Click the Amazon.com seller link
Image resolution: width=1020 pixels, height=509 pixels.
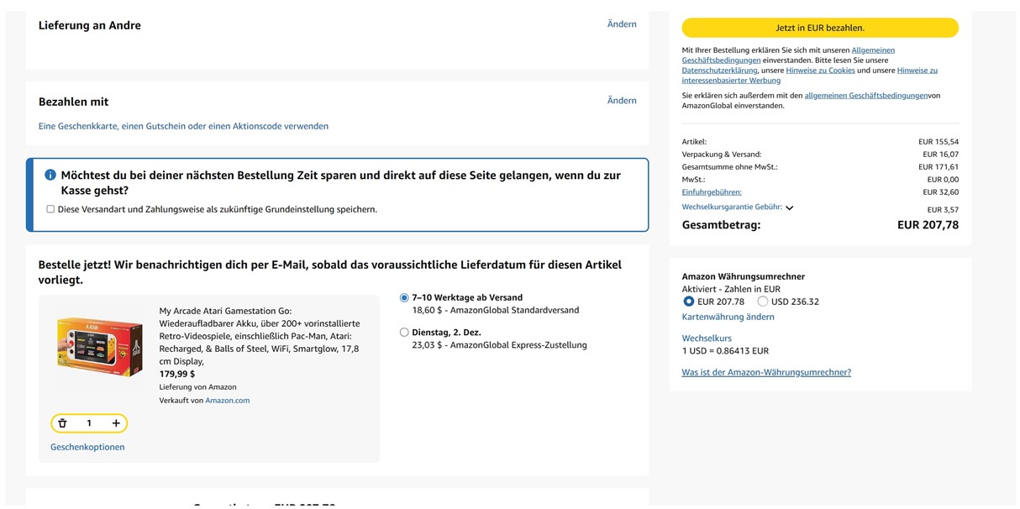pos(227,401)
